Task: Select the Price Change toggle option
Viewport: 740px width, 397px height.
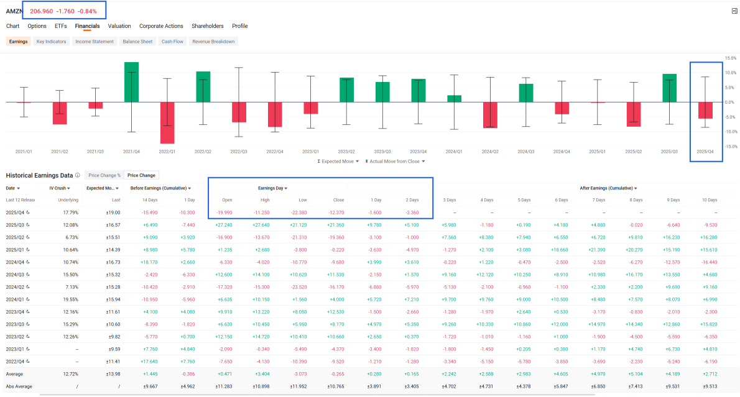Action: click(141, 175)
